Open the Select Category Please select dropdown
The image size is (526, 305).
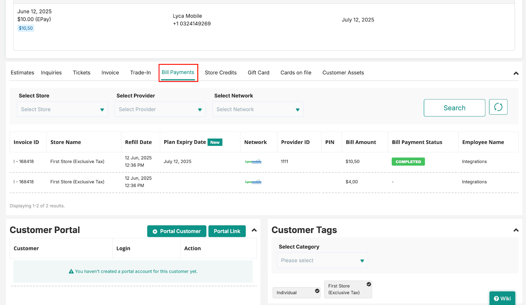point(323,260)
